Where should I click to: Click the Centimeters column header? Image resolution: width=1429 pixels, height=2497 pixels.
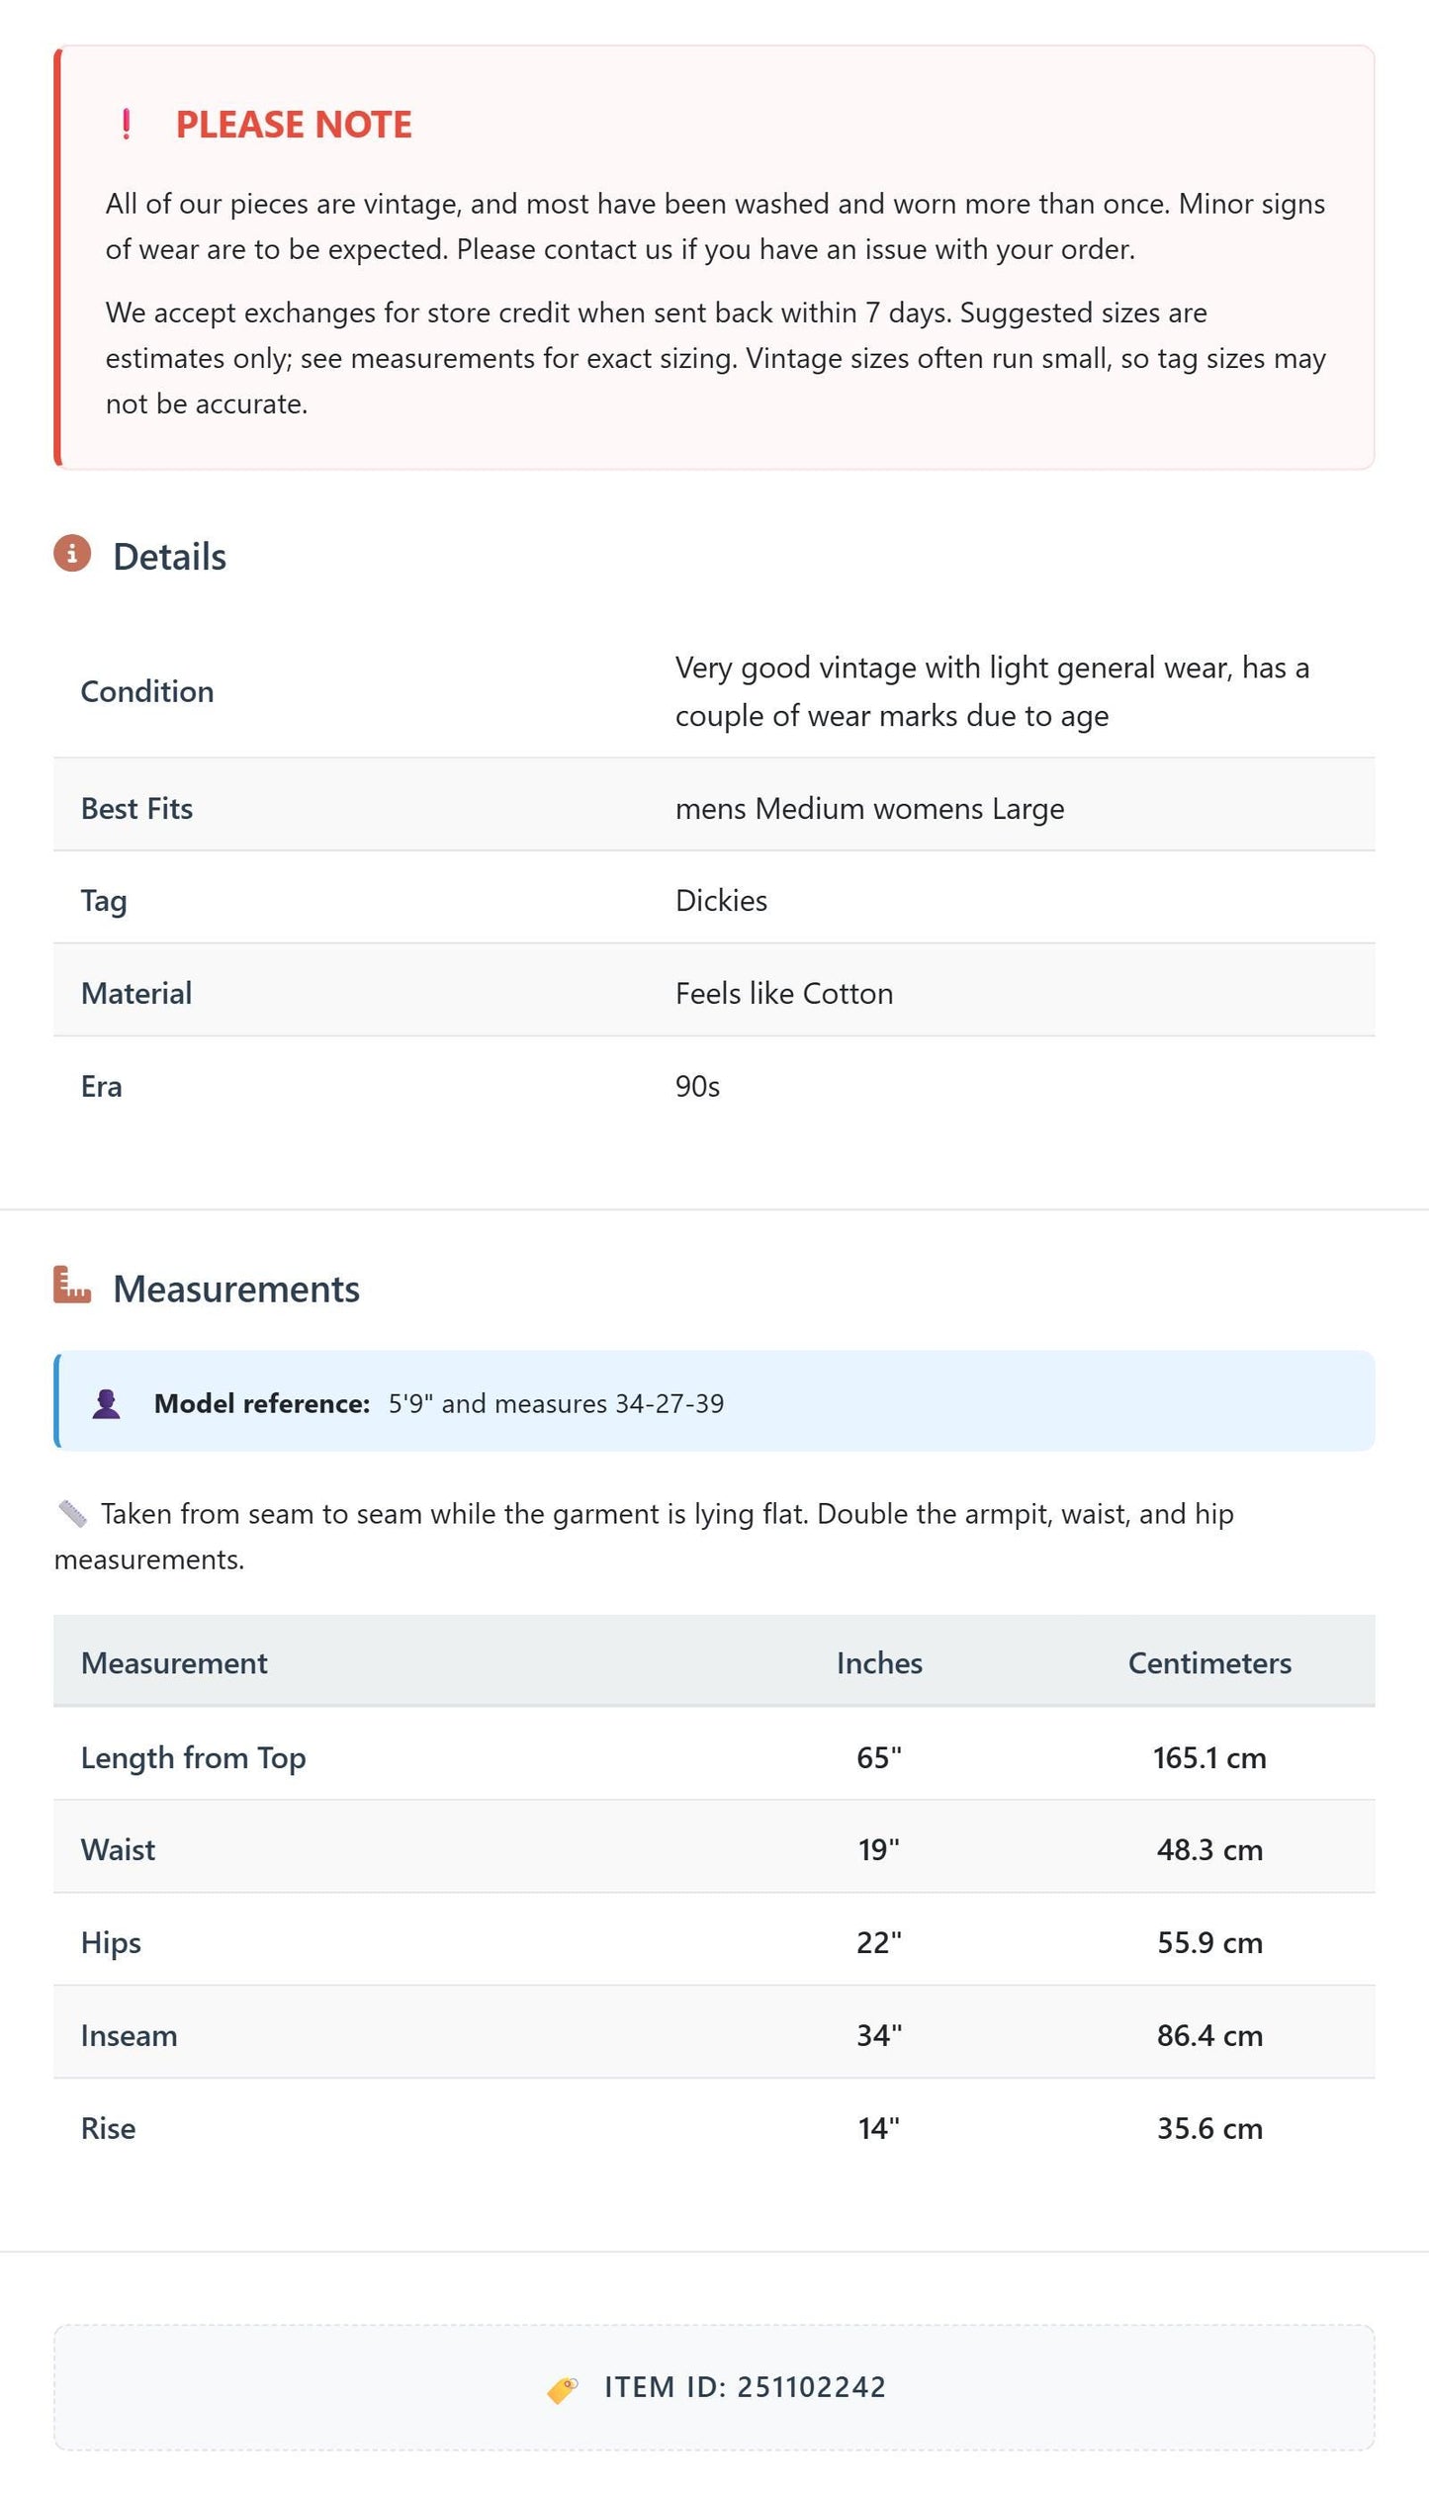coord(1209,1662)
